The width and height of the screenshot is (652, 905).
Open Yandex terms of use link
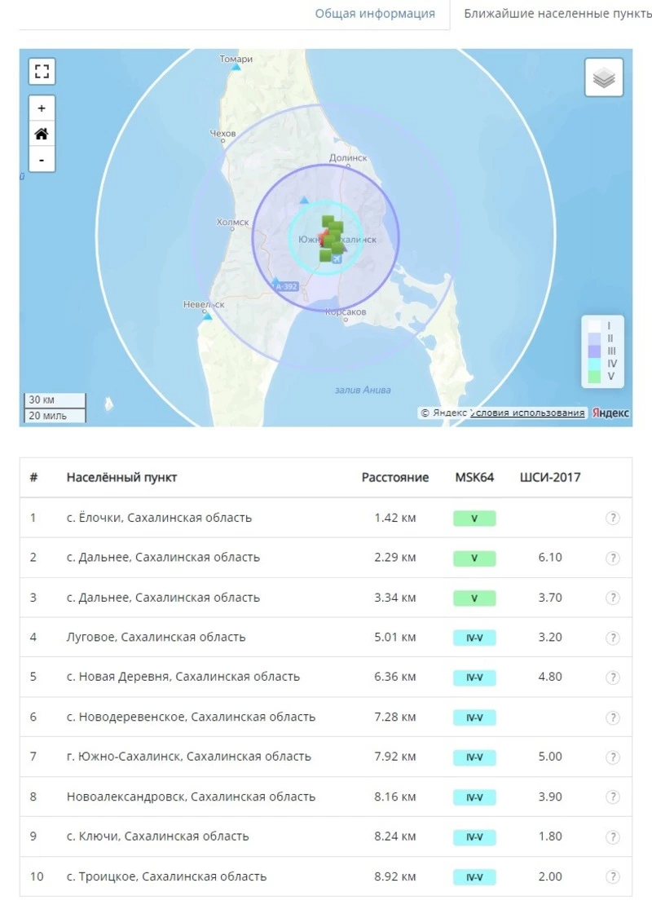(x=528, y=413)
